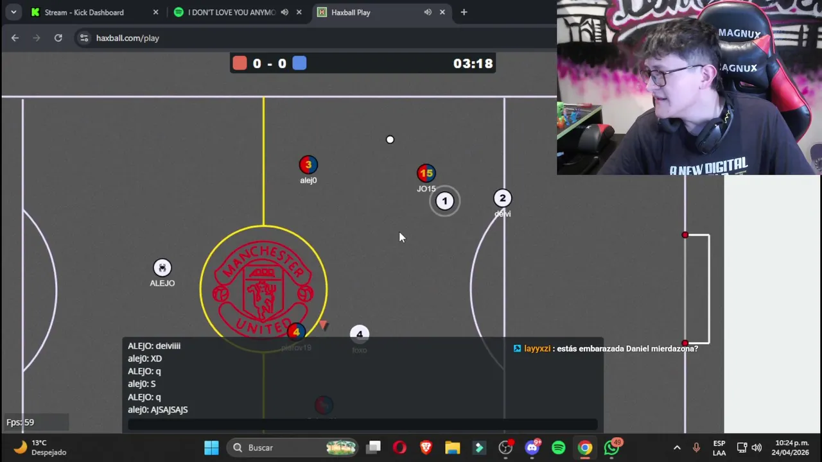Image resolution: width=822 pixels, height=462 pixels.
Task: Click white player disc number 1
Action: (x=444, y=201)
